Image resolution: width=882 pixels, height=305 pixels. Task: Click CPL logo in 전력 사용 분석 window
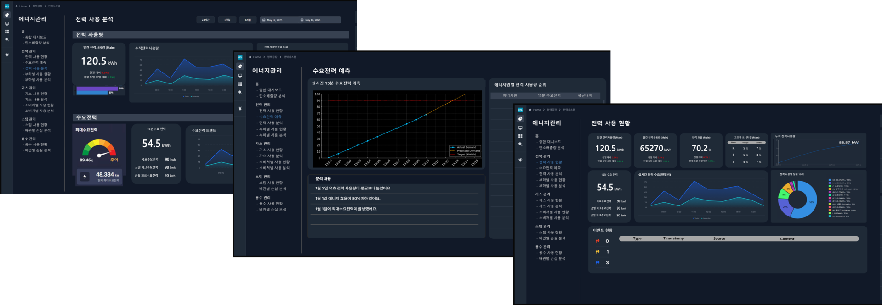tap(7, 6)
